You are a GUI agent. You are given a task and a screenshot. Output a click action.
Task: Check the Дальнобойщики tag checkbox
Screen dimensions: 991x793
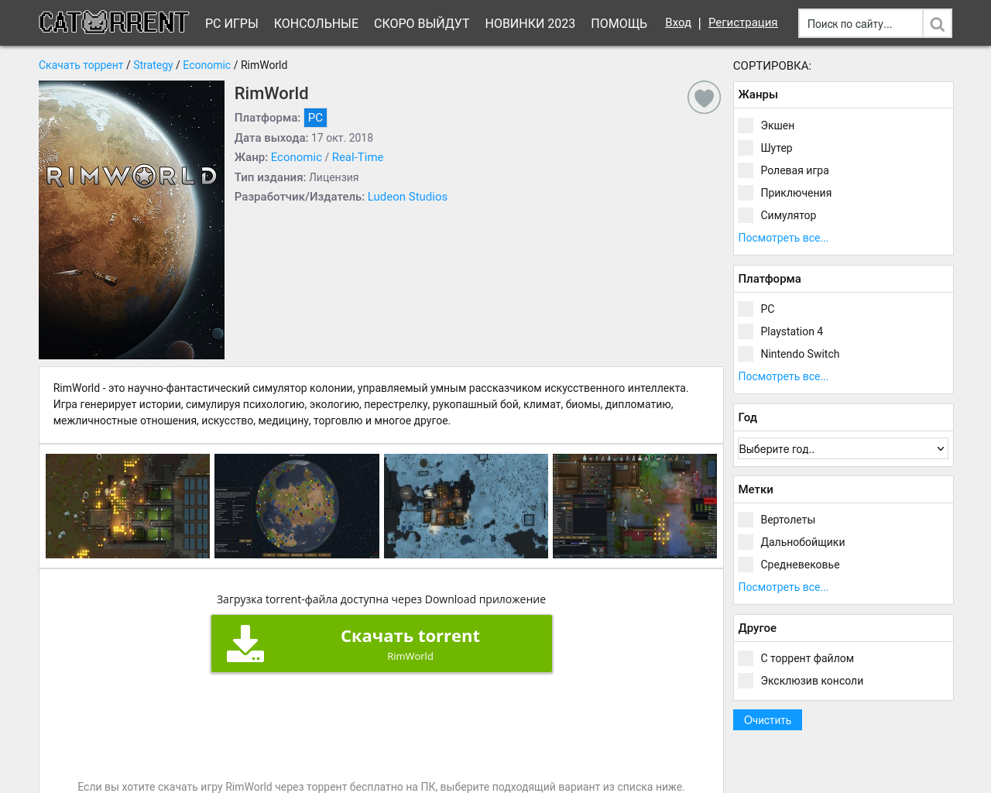tap(746, 542)
